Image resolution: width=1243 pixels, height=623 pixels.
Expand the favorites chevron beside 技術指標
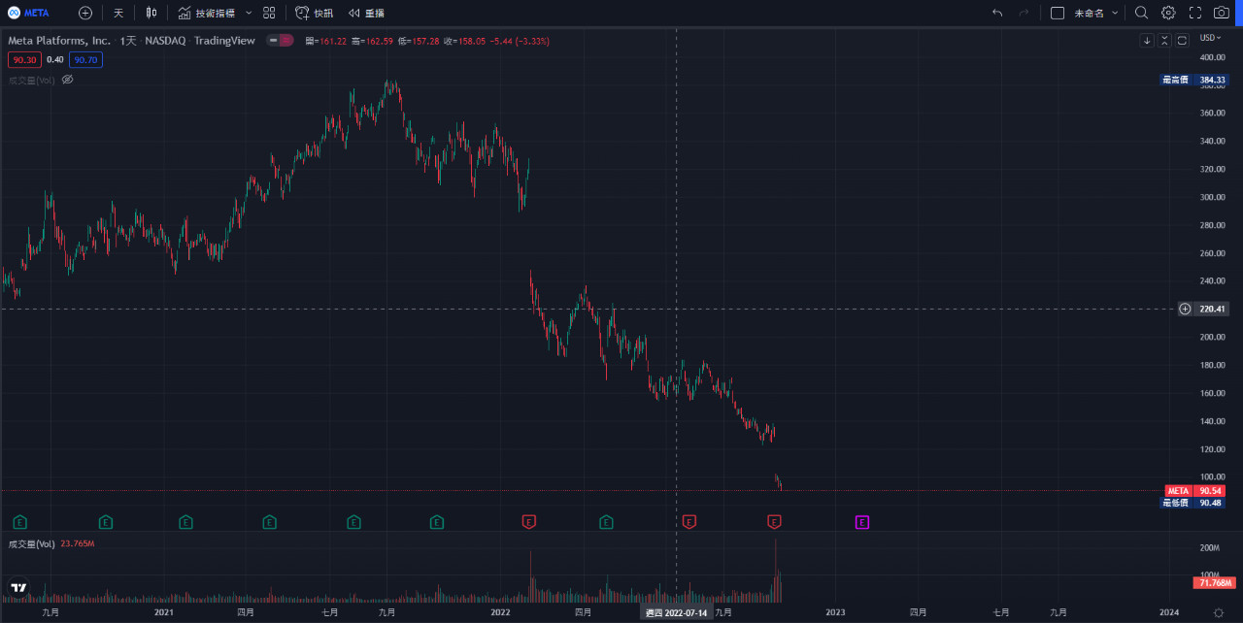tap(249, 13)
